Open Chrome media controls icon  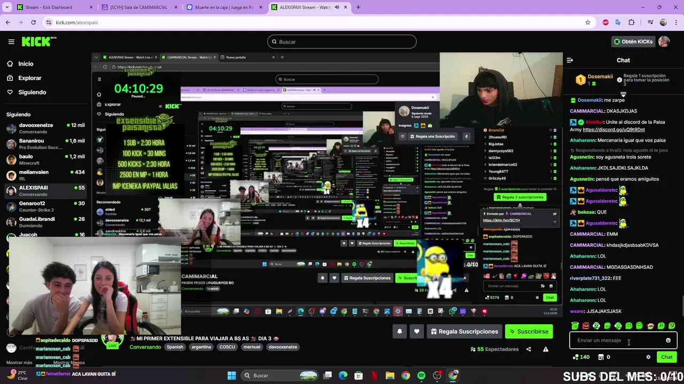(650, 22)
